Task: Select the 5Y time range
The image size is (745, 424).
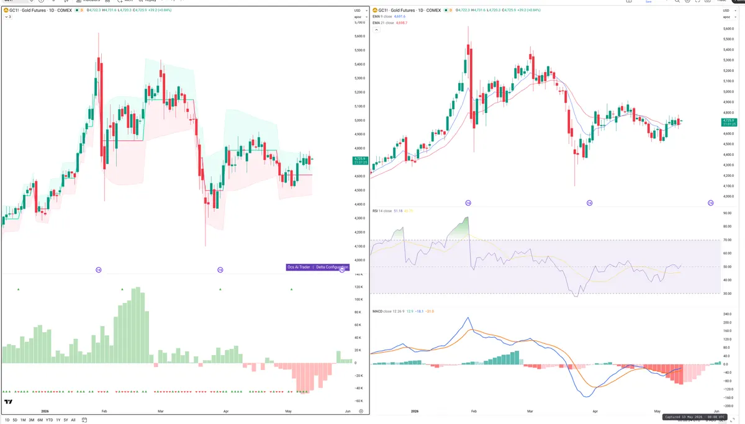Action: point(65,420)
